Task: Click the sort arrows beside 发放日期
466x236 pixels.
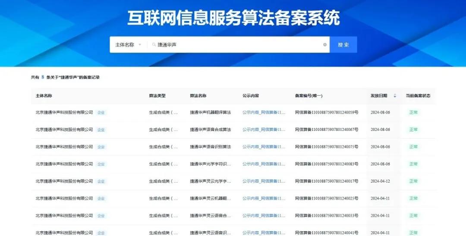Action: 394,96
